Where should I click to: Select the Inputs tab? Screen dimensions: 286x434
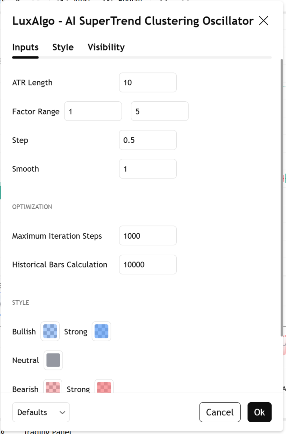pyautogui.click(x=25, y=47)
